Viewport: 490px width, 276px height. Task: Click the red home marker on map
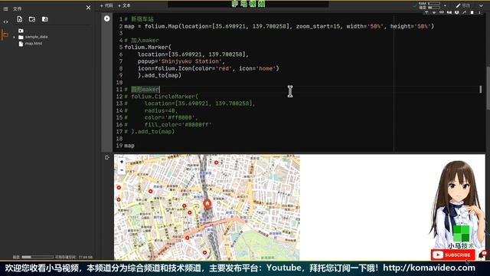207,205
